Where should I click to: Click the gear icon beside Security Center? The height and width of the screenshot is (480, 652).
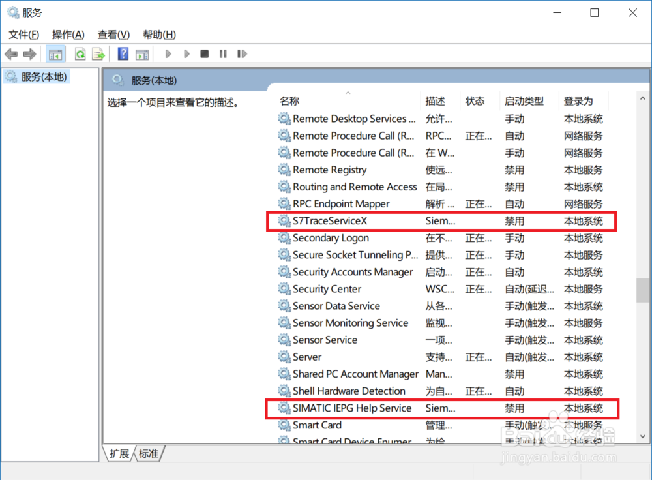[284, 289]
